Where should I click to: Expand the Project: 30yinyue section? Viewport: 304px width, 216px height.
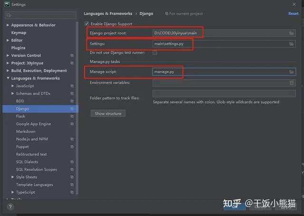click(8, 63)
